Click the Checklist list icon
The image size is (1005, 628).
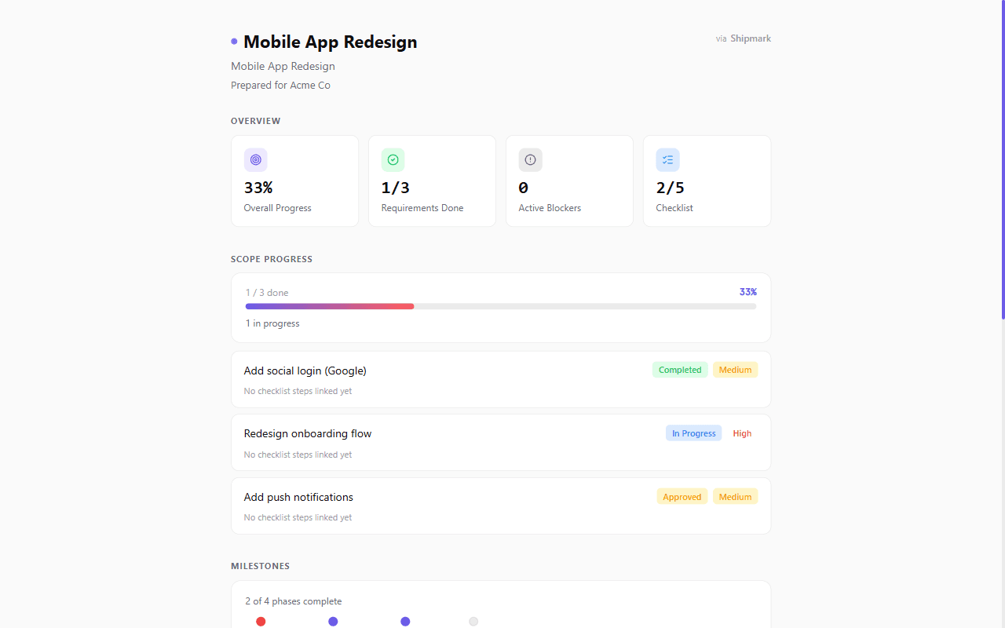point(668,160)
